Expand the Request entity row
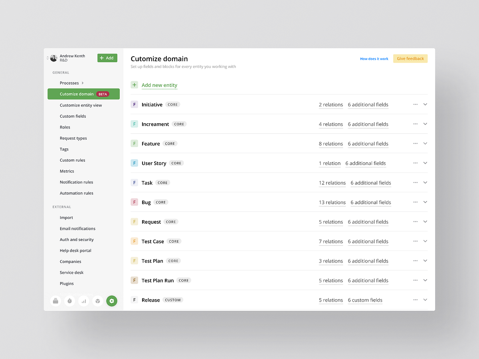 click(x=425, y=222)
